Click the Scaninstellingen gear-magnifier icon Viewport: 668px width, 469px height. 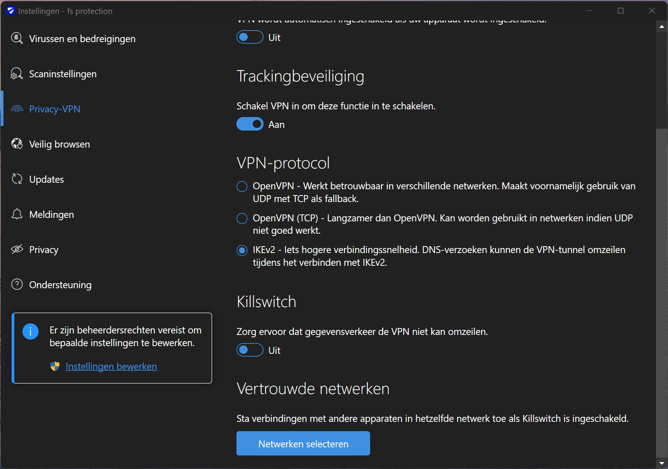[17, 73]
